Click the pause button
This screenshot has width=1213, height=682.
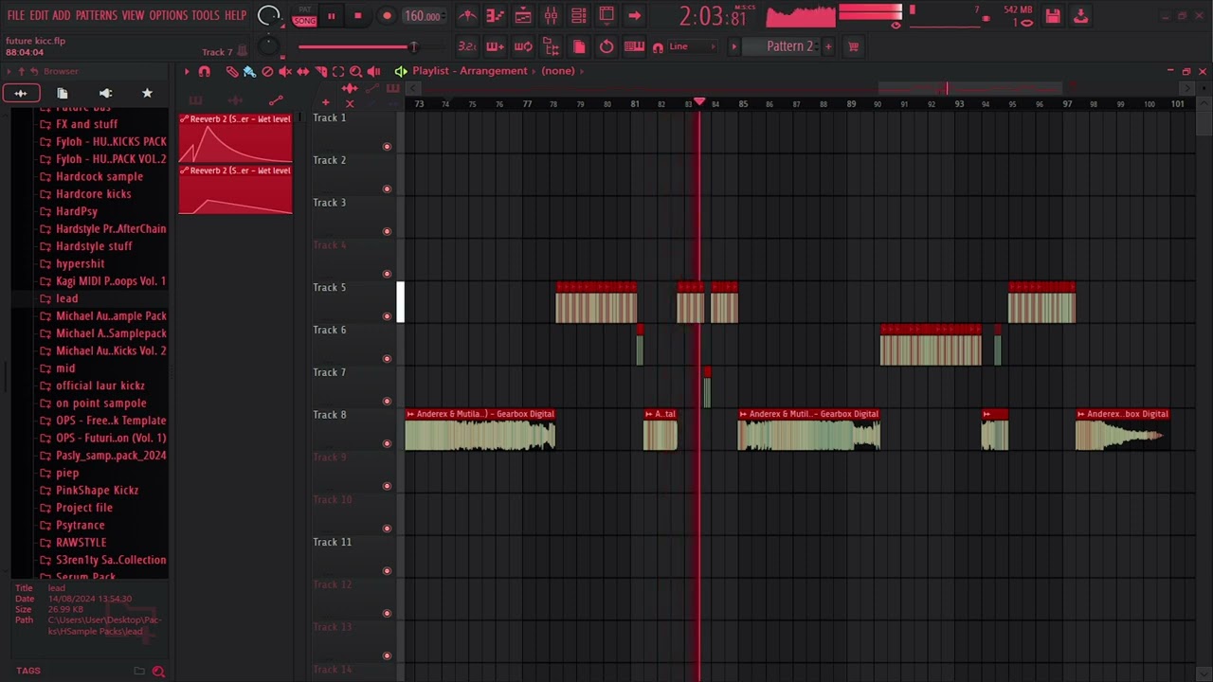[x=331, y=16]
